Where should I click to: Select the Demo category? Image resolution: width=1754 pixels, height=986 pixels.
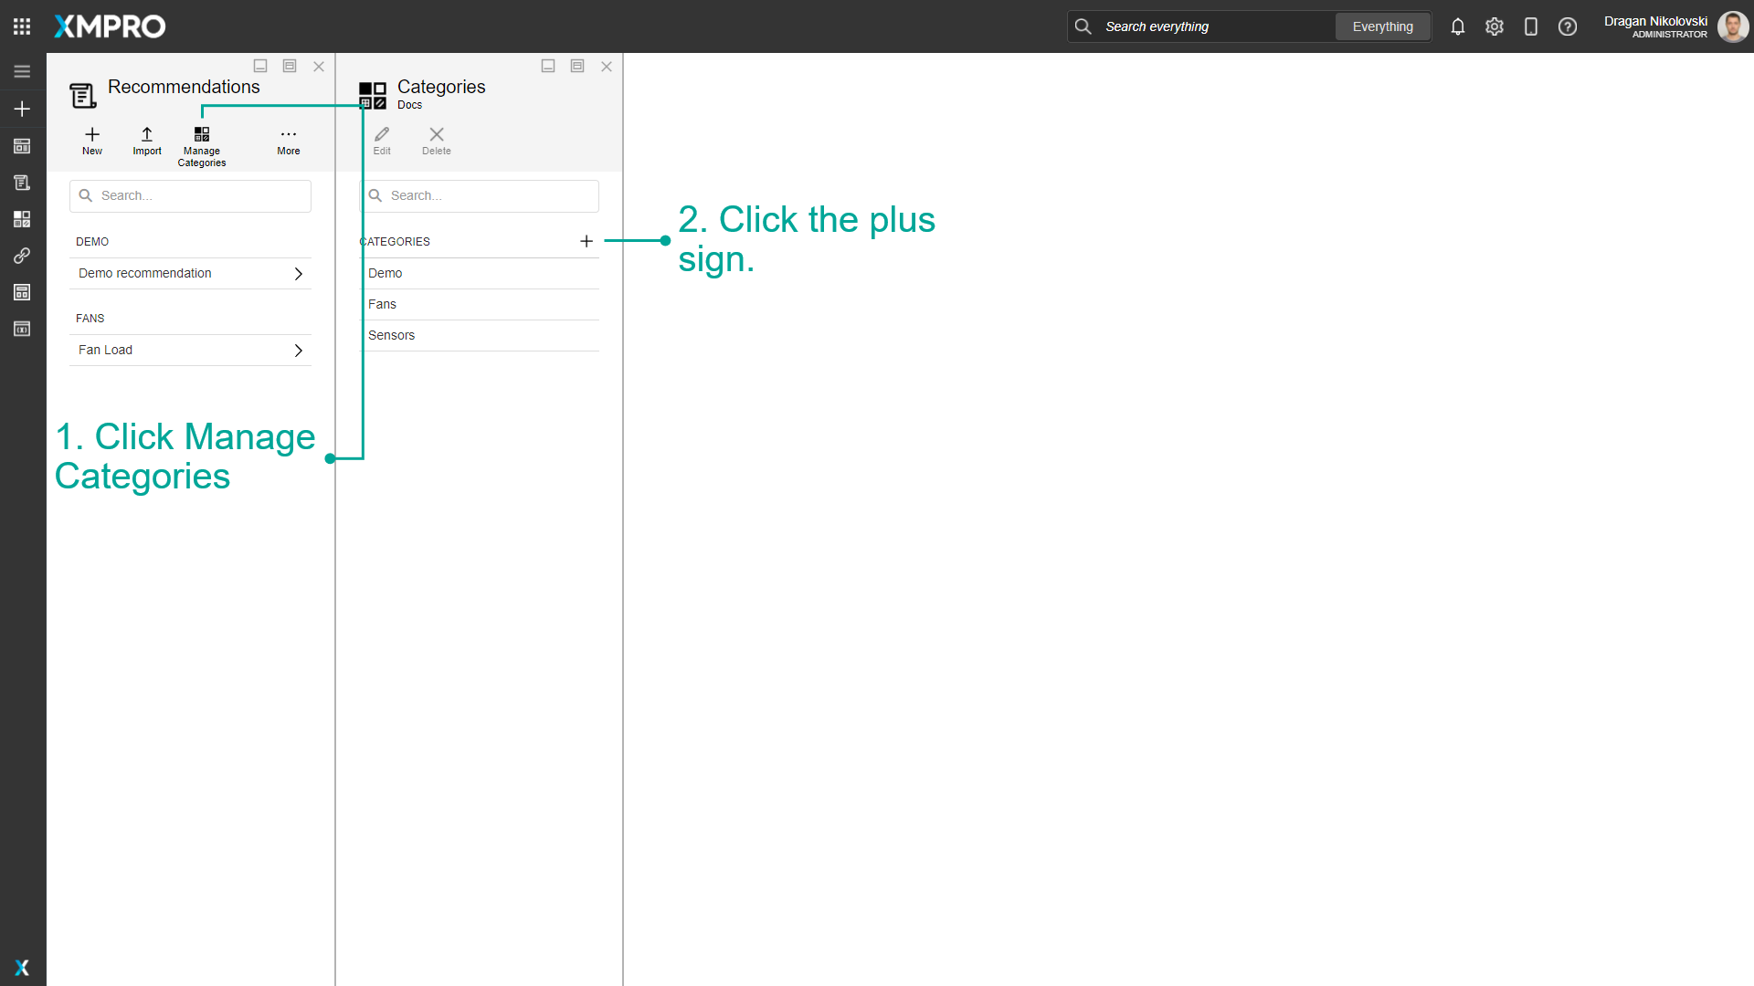click(481, 274)
